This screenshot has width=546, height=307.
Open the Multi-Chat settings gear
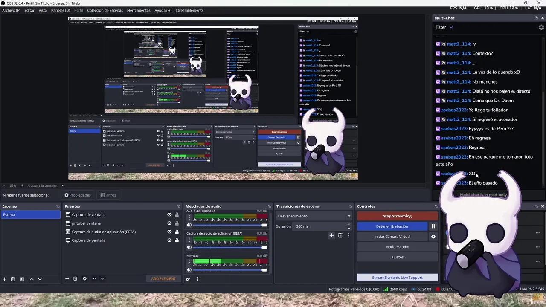click(541, 27)
